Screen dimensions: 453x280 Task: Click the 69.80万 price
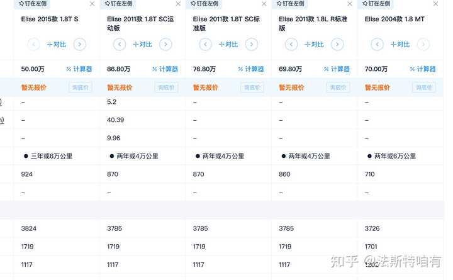[290, 69]
